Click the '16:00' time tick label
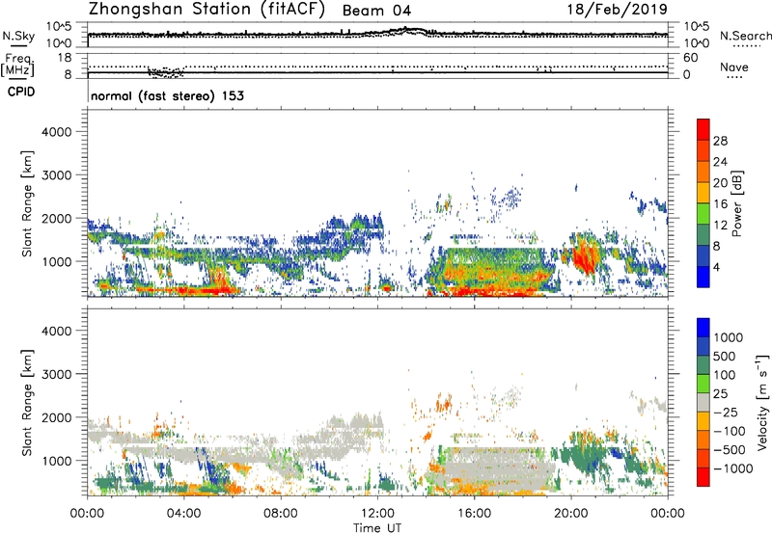The width and height of the screenshot is (772, 534). tap(474, 514)
